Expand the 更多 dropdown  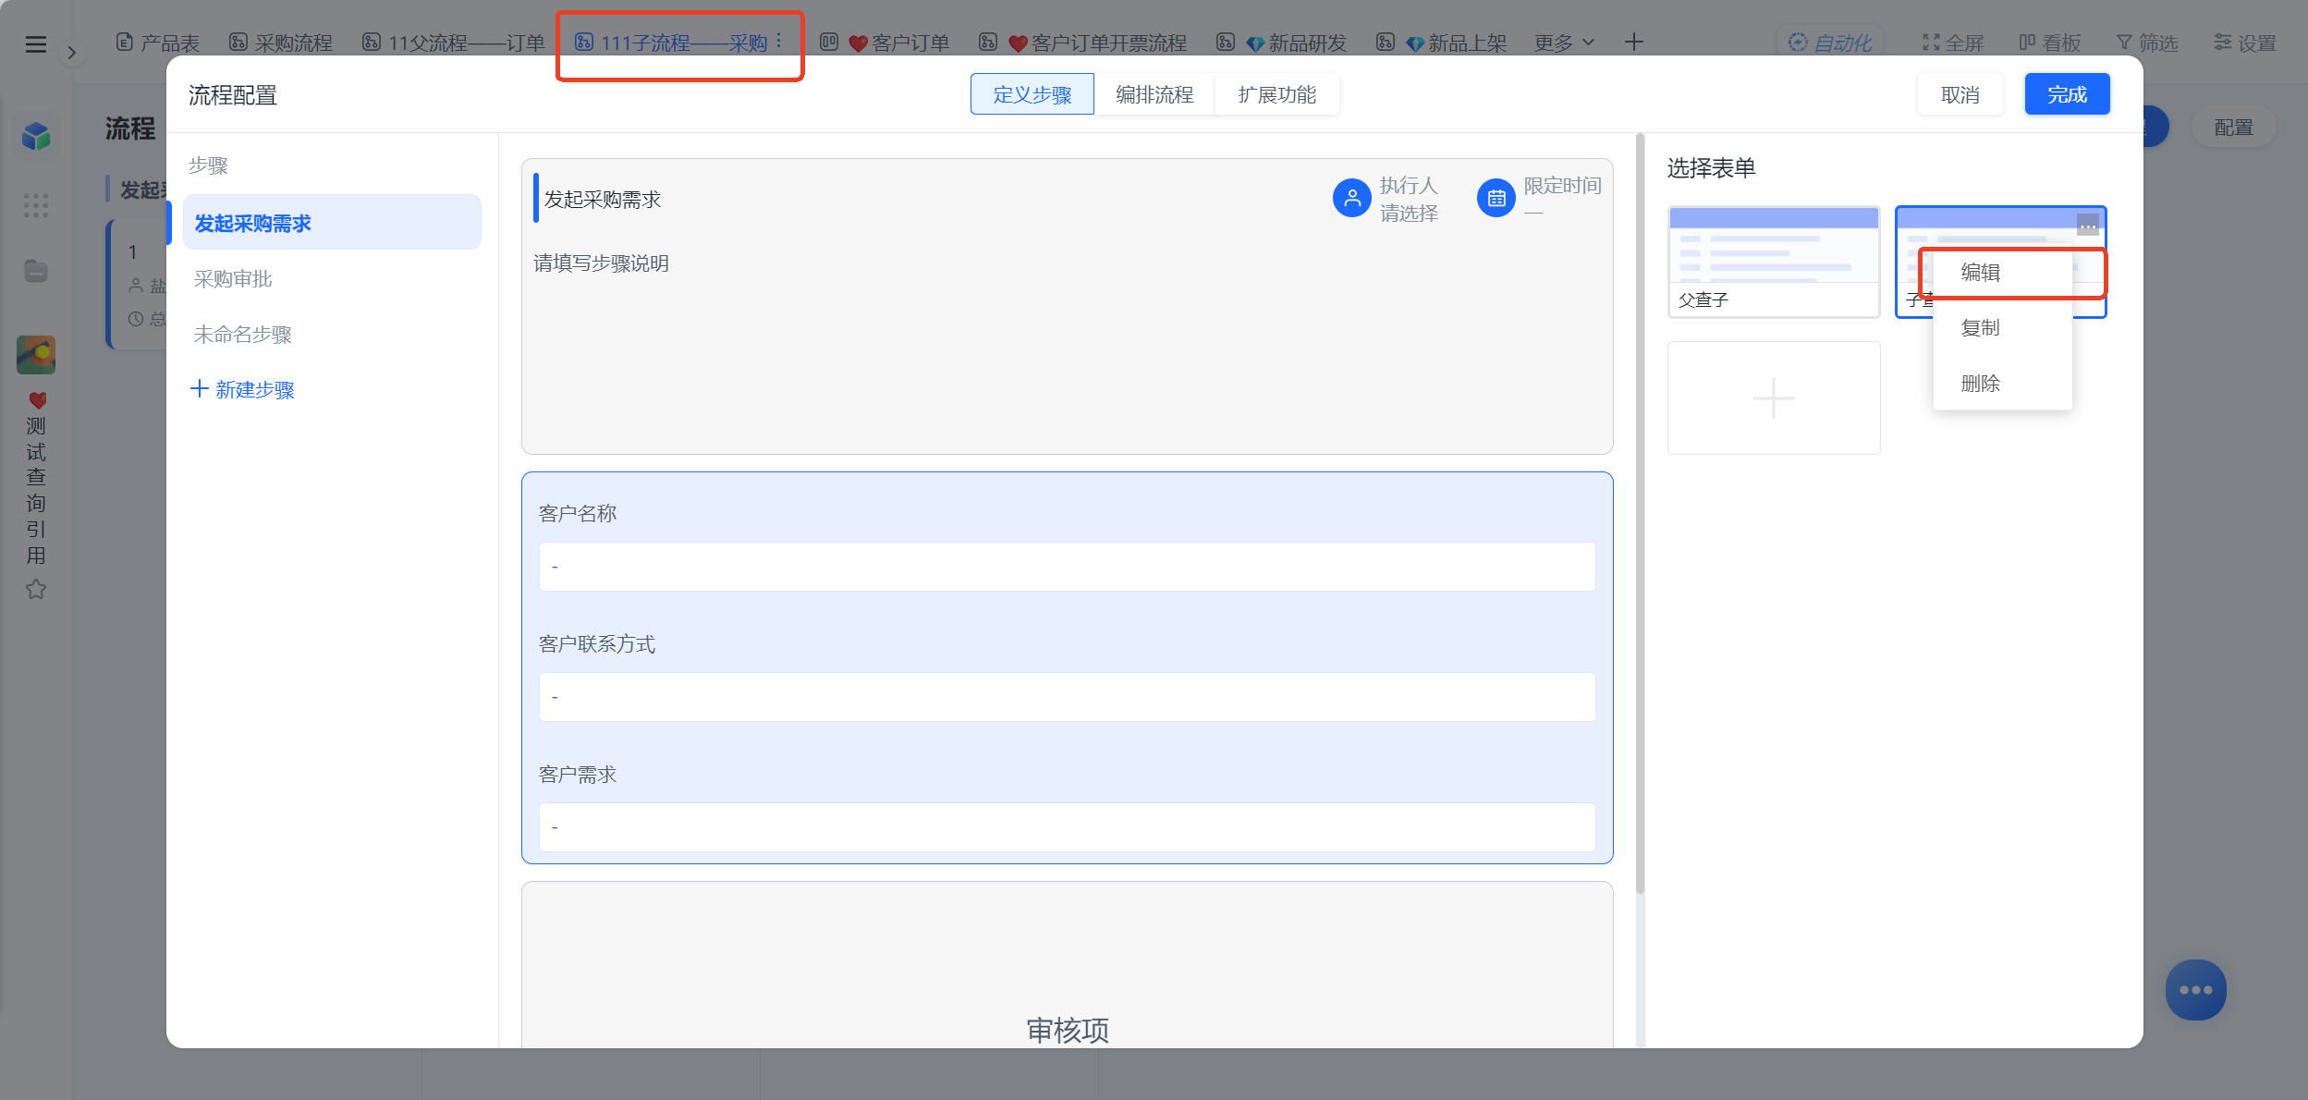pyautogui.click(x=1564, y=43)
